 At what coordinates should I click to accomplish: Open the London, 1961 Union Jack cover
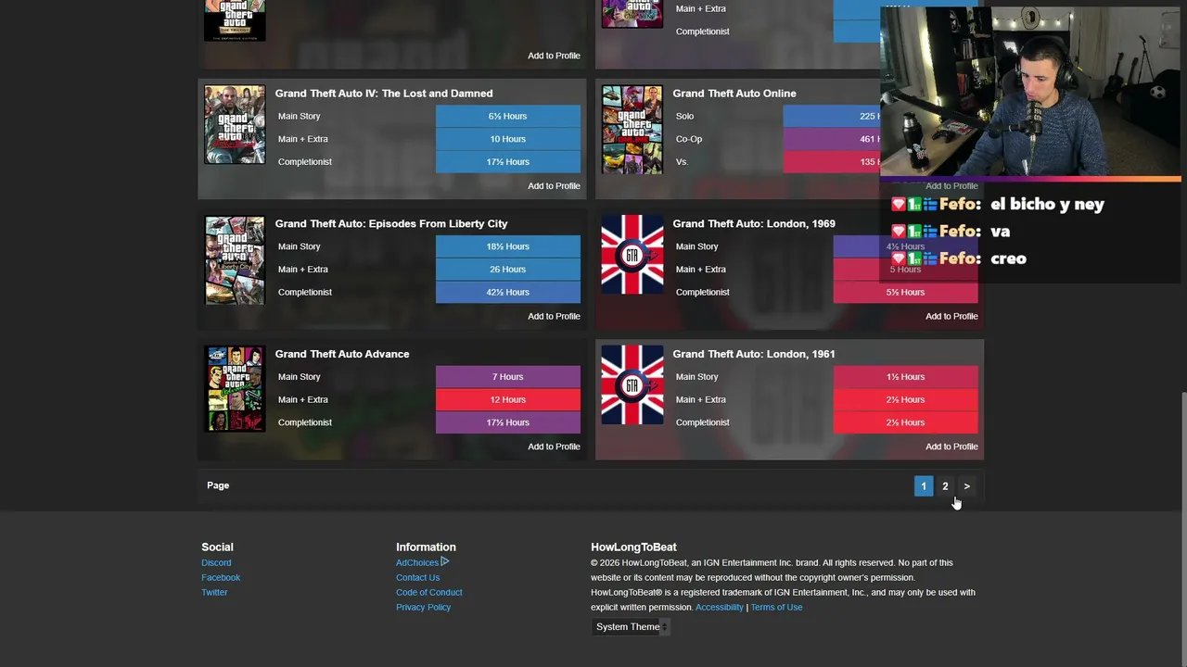coord(632,385)
